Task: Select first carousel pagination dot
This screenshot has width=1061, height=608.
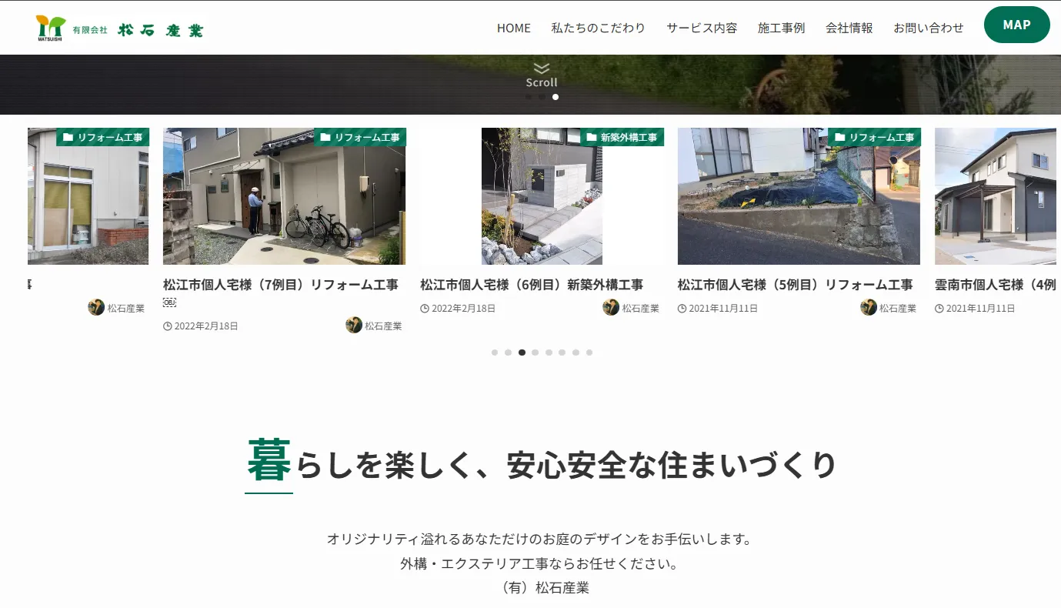Action: coord(495,352)
